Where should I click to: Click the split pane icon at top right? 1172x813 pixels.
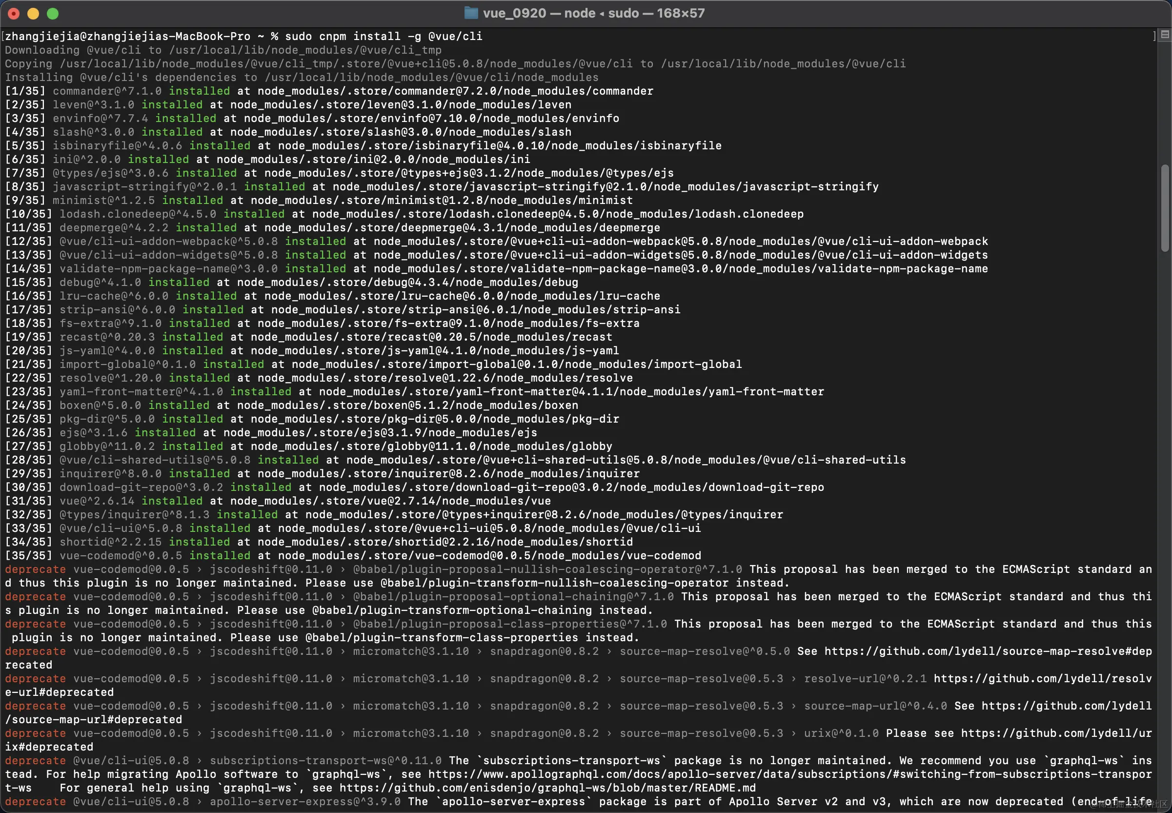coord(1164,35)
